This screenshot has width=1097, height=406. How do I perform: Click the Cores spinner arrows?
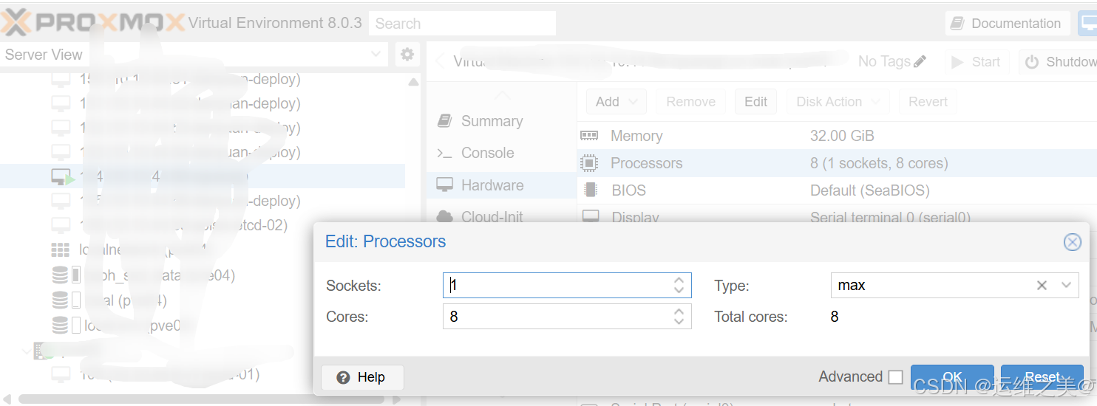point(679,317)
